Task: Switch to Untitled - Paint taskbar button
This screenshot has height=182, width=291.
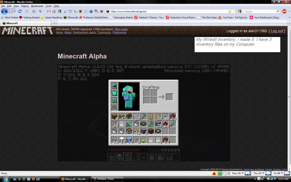Action: 108,179
